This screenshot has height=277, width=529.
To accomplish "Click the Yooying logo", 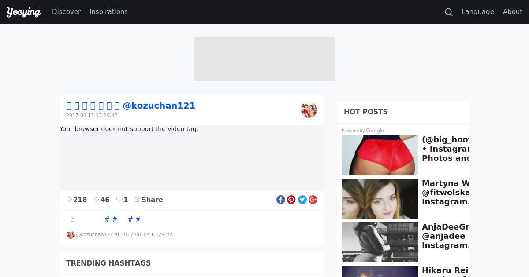I will (x=24, y=12).
